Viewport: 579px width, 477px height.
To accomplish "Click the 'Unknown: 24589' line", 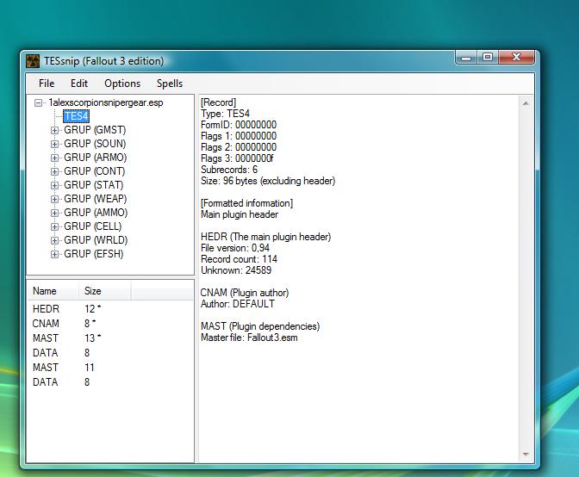I will click(x=236, y=270).
